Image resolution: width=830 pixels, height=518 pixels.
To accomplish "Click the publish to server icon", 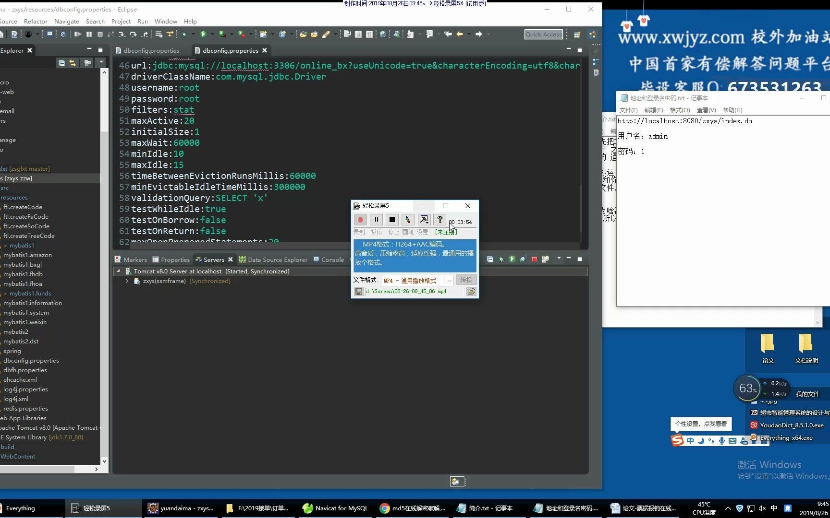I will pyautogui.click(x=545, y=259).
